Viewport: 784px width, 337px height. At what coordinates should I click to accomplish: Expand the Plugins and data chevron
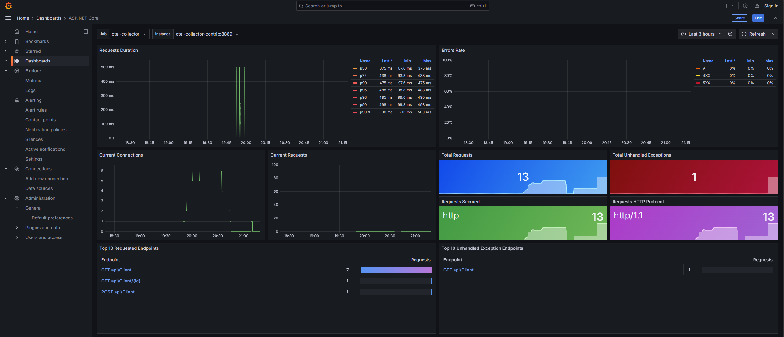(17, 228)
